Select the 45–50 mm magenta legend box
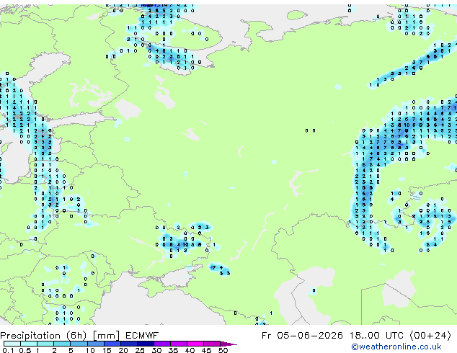 coord(212,344)
